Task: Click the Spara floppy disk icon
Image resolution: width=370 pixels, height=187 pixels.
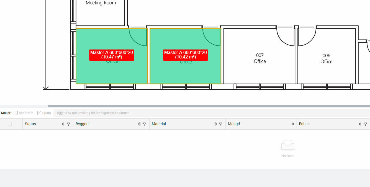Action: click(x=39, y=113)
